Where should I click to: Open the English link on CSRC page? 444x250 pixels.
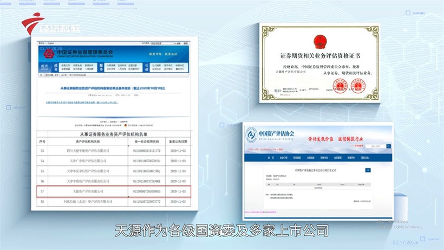click(51, 43)
